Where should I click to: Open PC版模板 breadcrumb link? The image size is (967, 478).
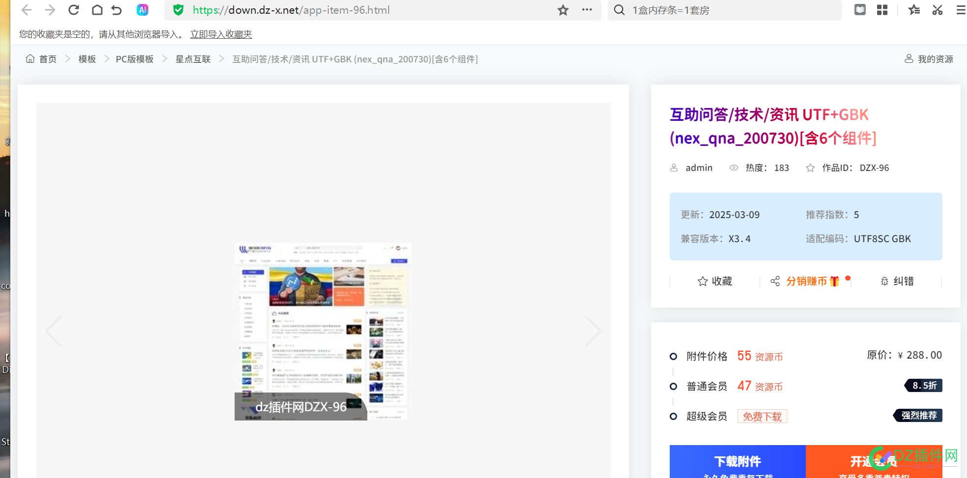pos(135,59)
